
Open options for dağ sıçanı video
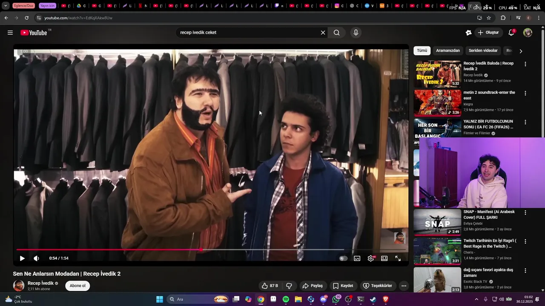click(x=525, y=270)
